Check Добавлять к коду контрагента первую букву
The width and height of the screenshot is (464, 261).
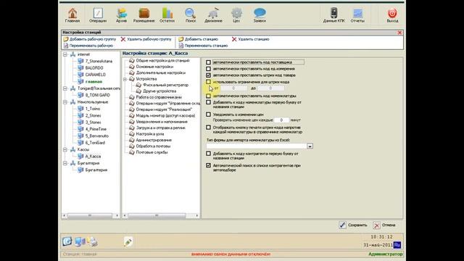click(x=208, y=154)
